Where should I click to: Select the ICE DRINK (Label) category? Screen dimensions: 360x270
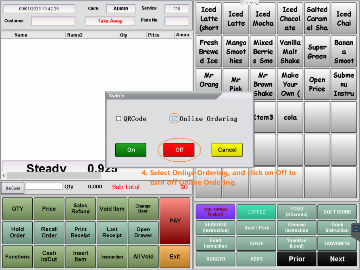(x=216, y=212)
